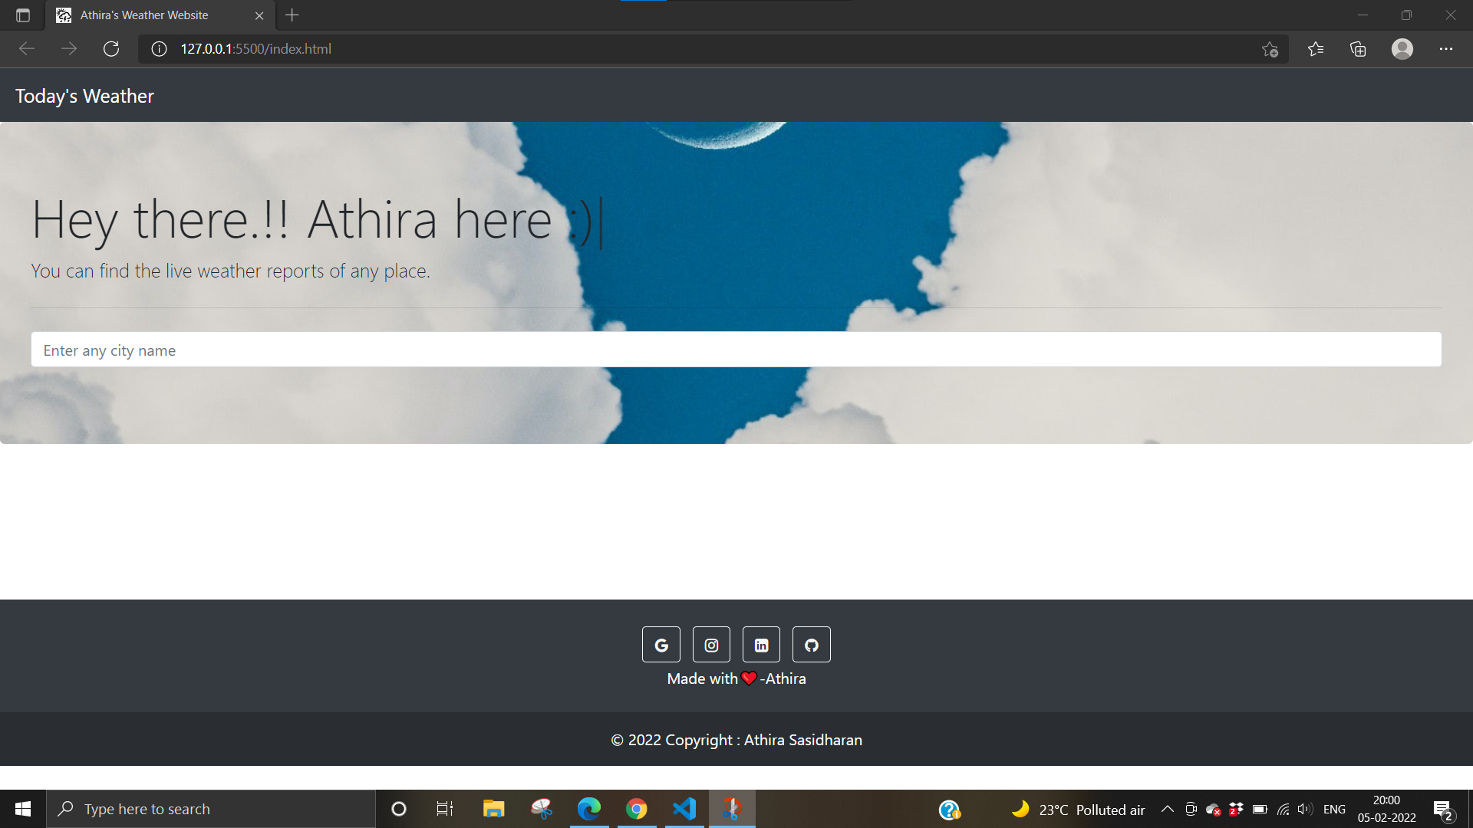Open the browser three-dot settings menu
The width and height of the screenshot is (1473, 828).
tap(1447, 48)
